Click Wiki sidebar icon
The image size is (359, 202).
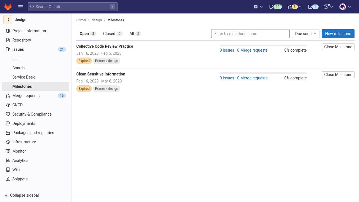point(8,170)
